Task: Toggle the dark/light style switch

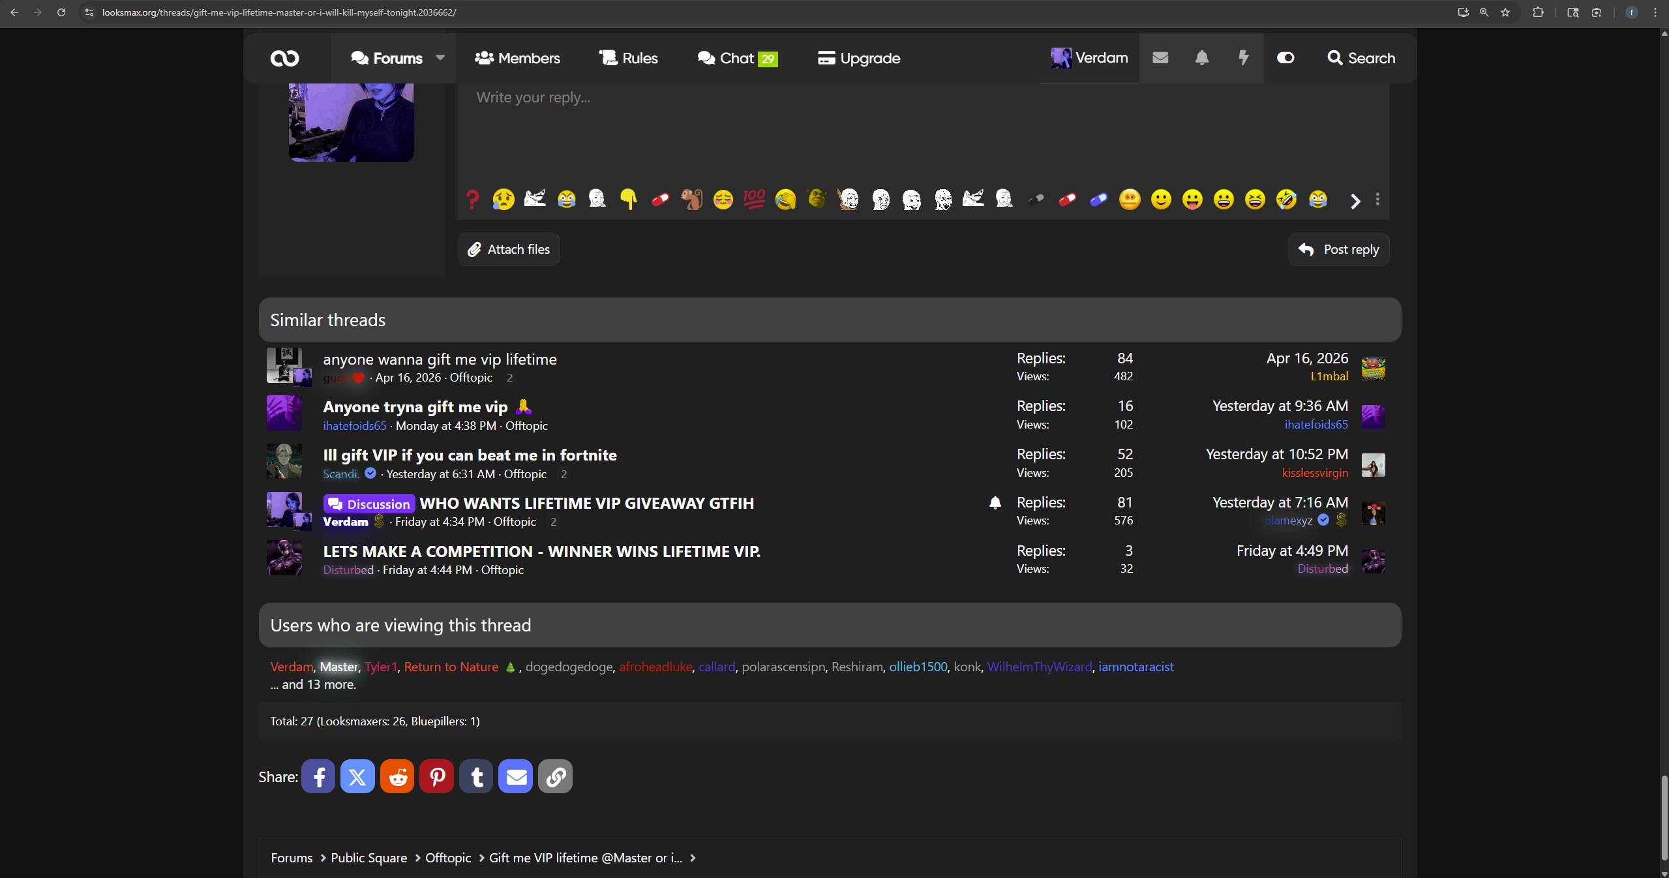Action: pyautogui.click(x=1285, y=58)
